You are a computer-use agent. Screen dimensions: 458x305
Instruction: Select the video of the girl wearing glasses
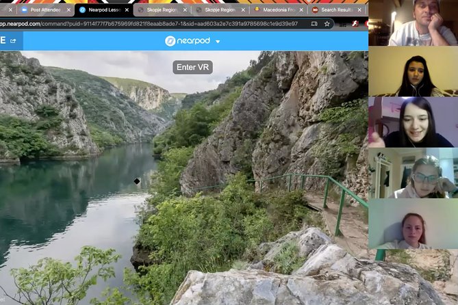coord(414,174)
